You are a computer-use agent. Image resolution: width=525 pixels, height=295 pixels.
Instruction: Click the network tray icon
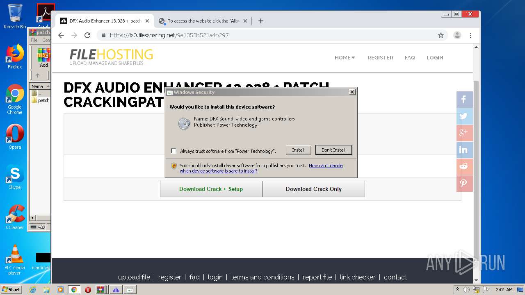coord(476,290)
